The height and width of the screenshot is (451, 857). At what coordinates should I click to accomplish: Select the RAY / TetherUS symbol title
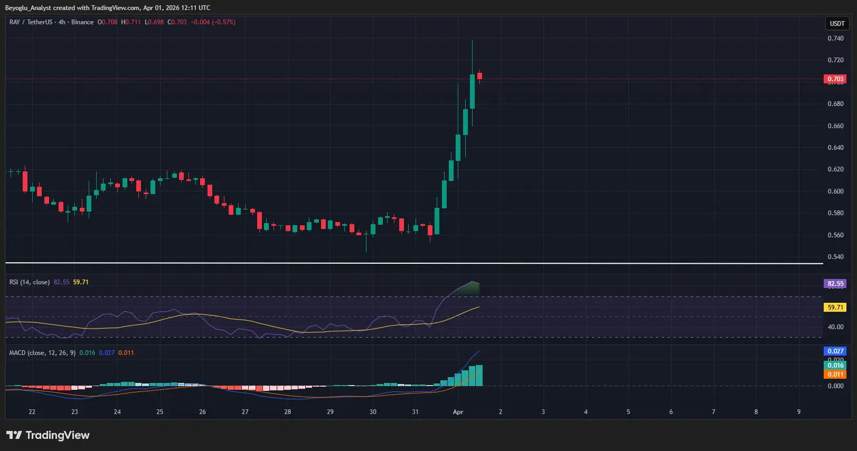click(31, 22)
